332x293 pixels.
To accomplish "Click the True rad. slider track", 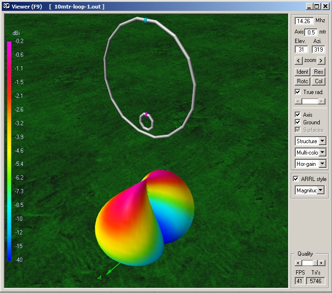I will (310, 102).
